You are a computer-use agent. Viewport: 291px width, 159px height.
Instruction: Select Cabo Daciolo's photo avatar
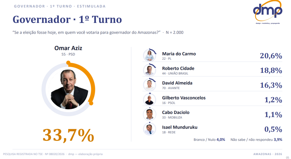point(149,114)
